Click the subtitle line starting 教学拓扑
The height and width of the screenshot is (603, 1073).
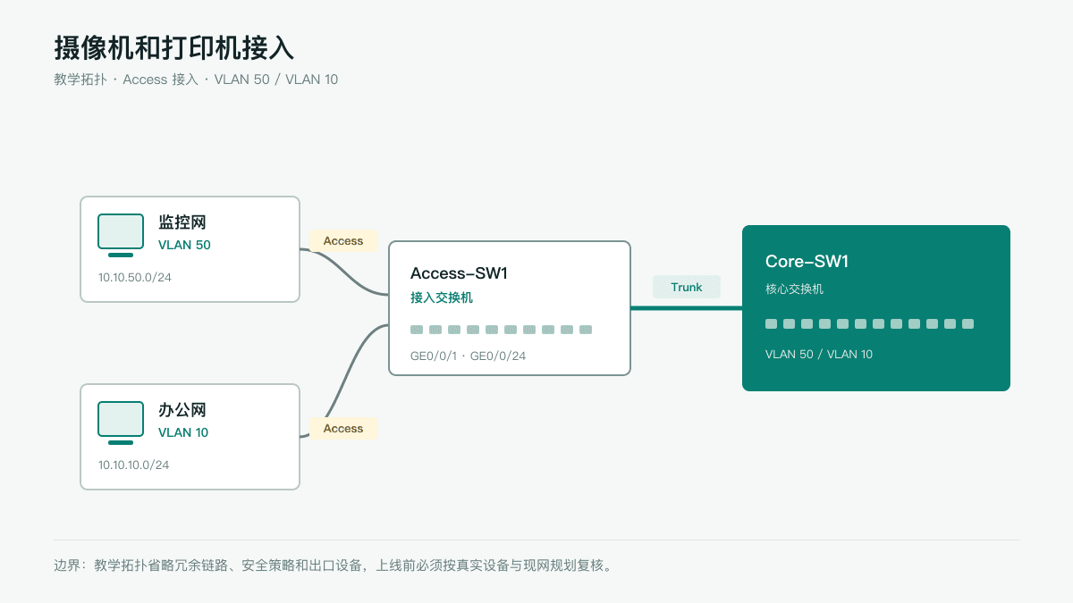[196, 80]
